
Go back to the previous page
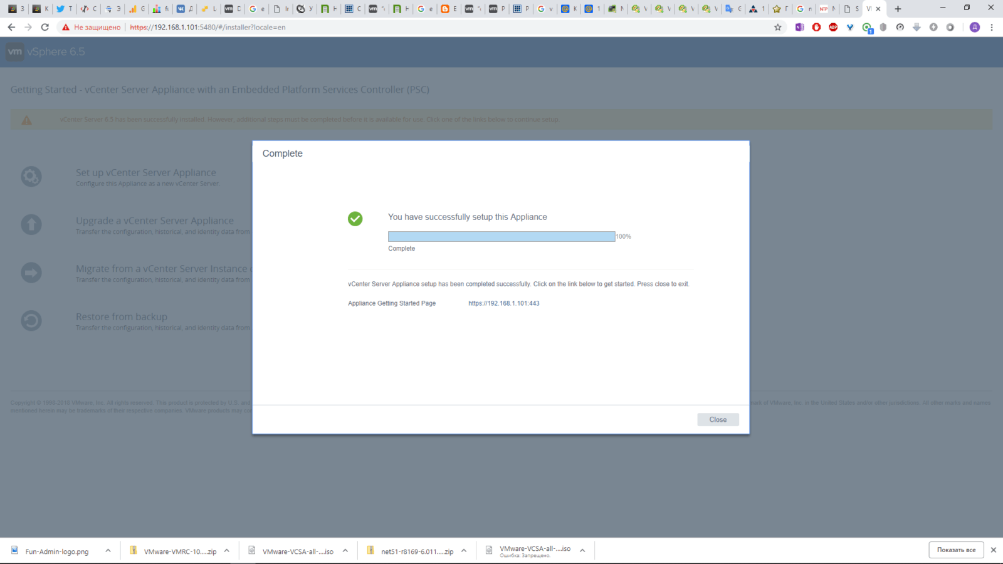click(x=11, y=28)
